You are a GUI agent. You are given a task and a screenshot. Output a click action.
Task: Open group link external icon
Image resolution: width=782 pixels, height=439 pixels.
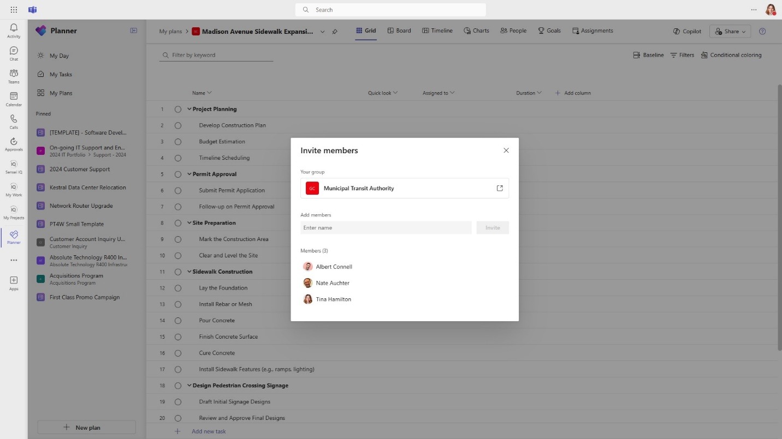pos(500,188)
